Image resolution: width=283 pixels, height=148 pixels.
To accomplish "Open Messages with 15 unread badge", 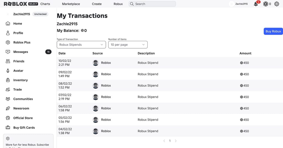I will click(28, 52).
